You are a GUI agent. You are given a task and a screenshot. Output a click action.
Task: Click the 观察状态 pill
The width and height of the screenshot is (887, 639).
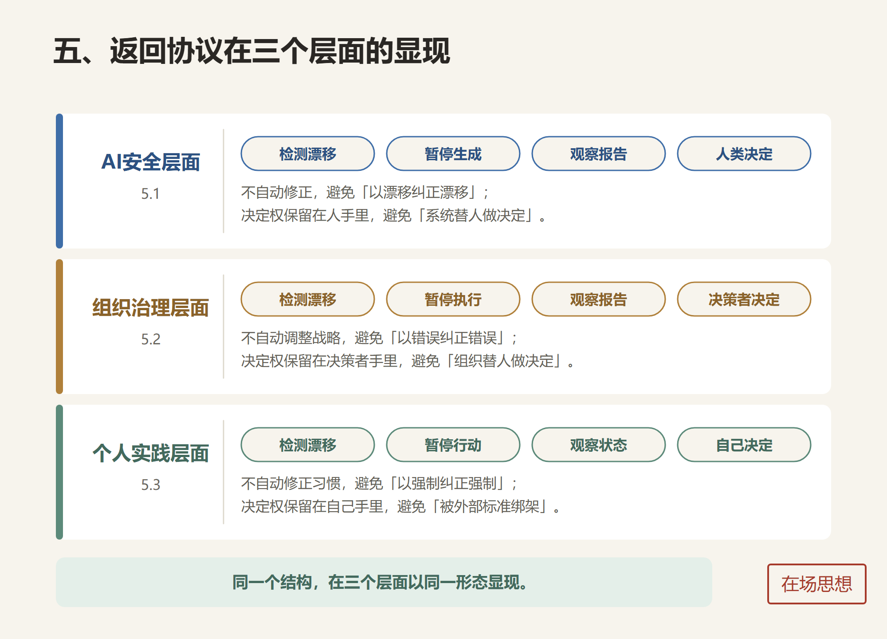click(599, 445)
